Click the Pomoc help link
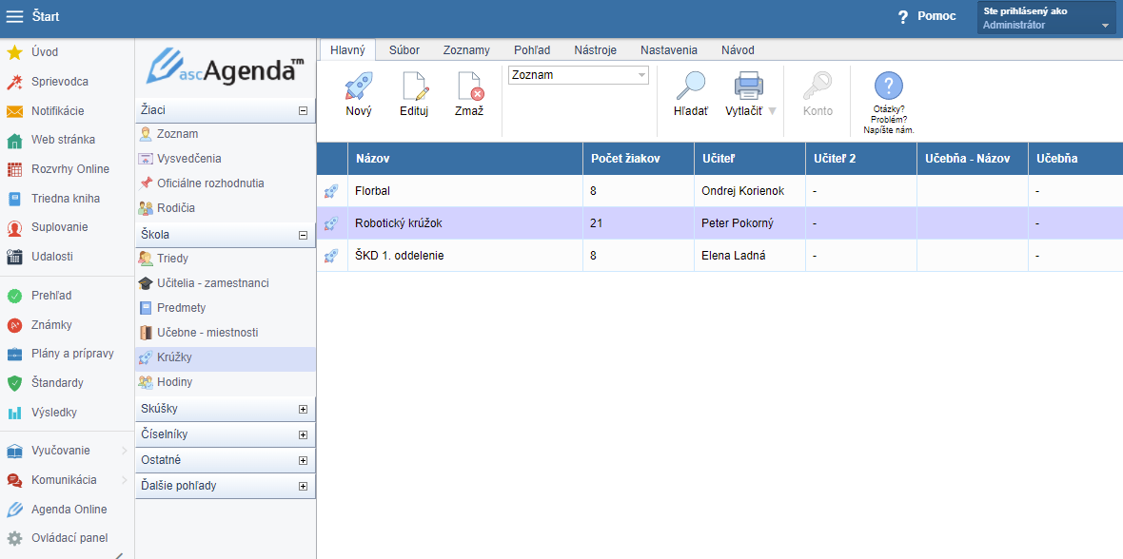Viewport: 1123px width, 559px height. (x=928, y=16)
